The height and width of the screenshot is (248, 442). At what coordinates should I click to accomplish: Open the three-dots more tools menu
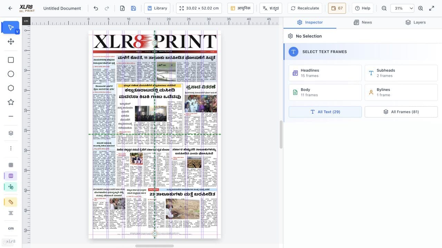pos(11,148)
